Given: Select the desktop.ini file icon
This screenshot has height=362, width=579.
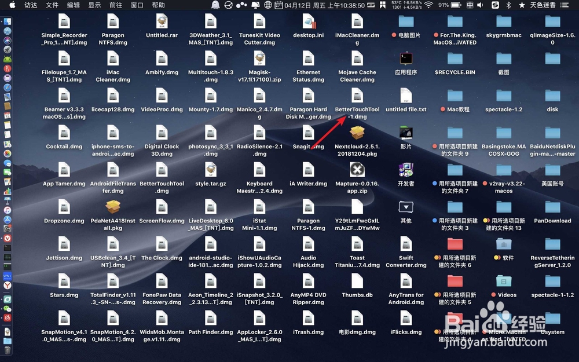Looking at the screenshot, I should pos(309,21).
